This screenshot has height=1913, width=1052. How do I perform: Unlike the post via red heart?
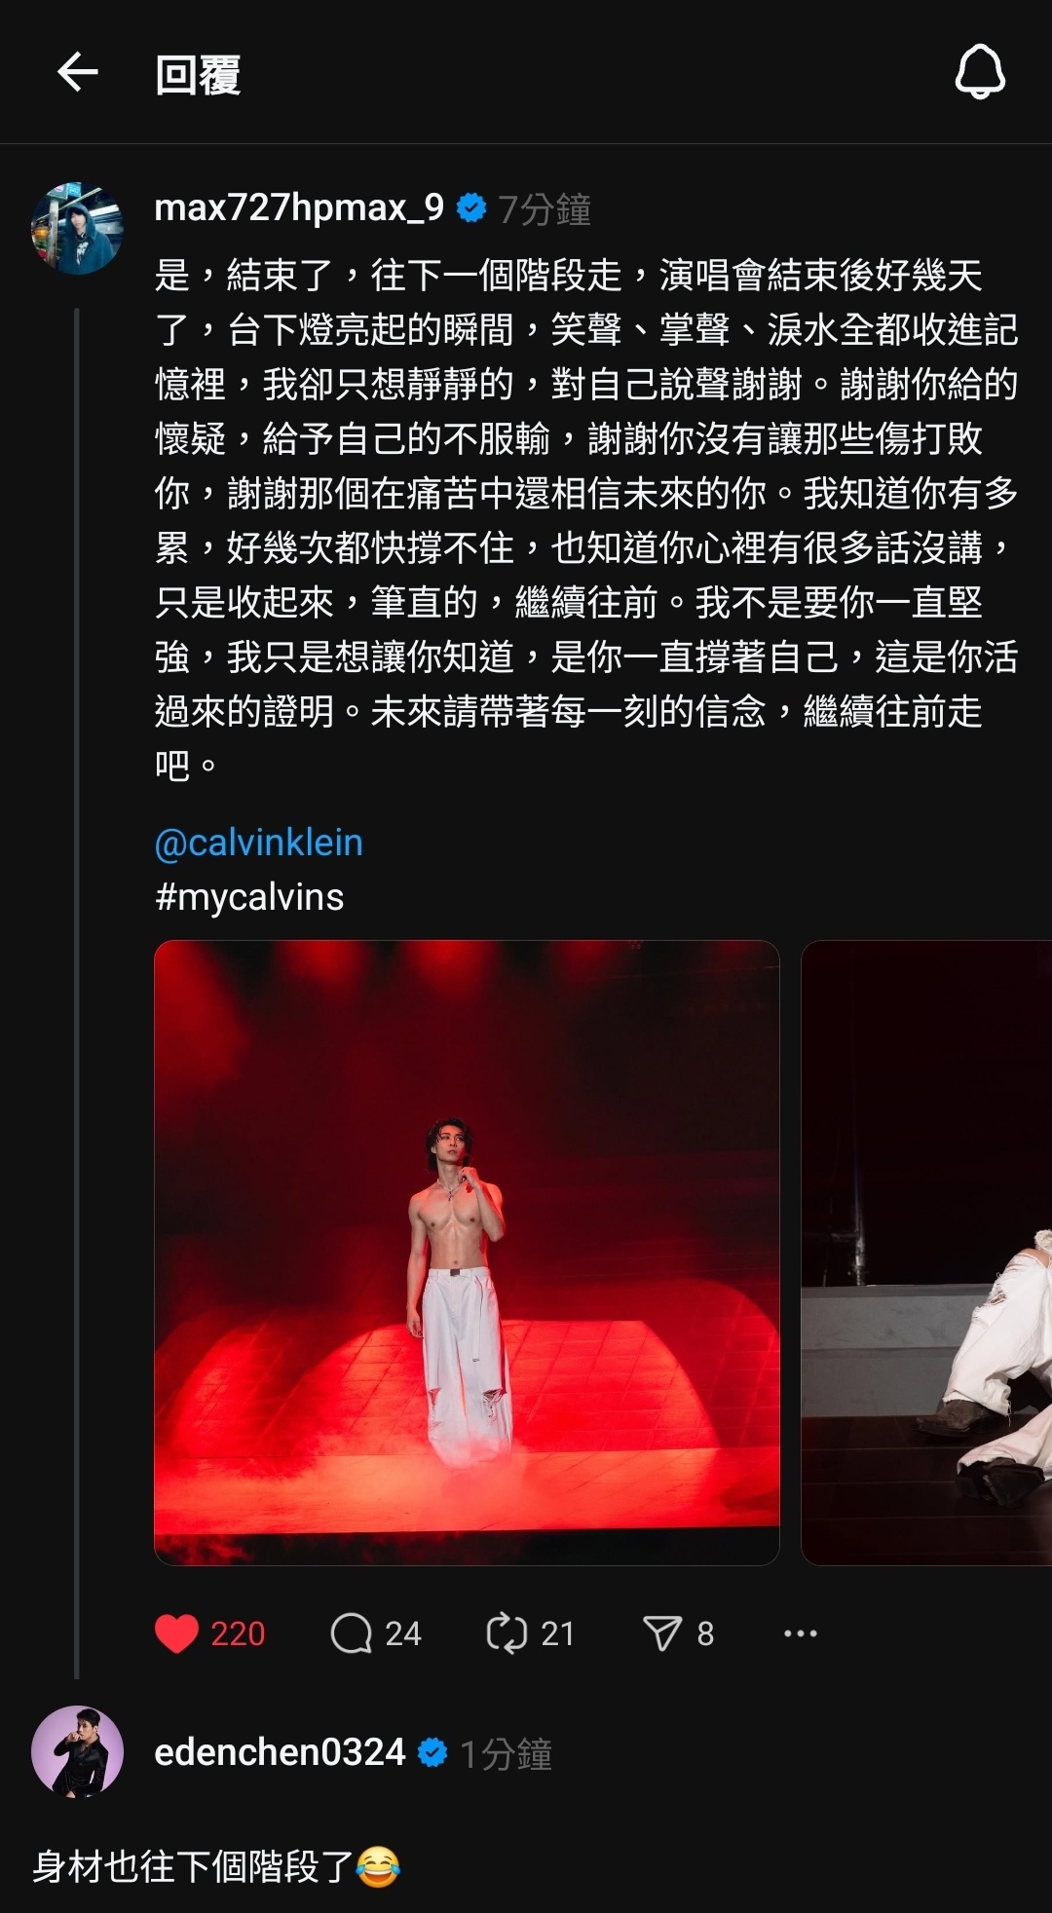(176, 1633)
